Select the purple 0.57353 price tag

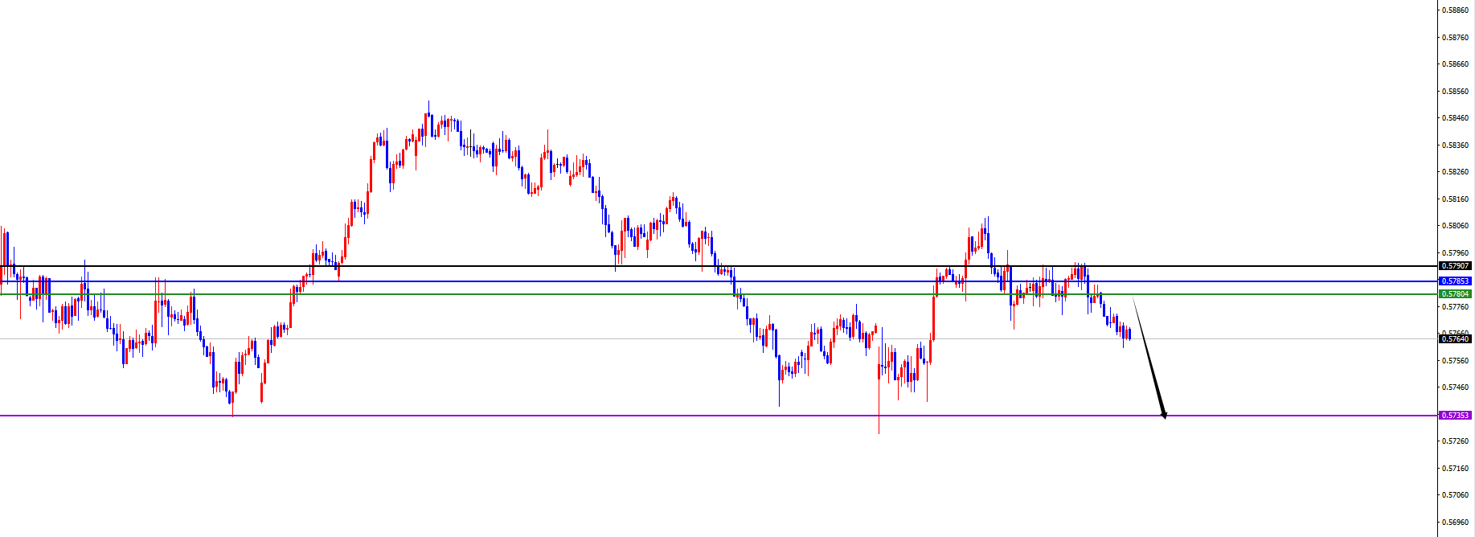click(1456, 416)
